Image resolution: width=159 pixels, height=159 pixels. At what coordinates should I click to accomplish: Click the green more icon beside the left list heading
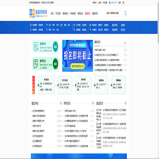pos(61,103)
